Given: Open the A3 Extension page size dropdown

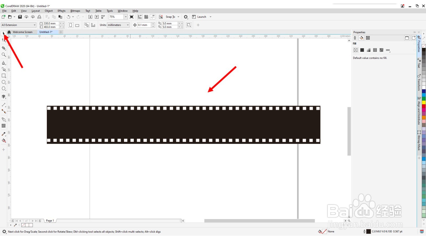Looking at the screenshot, I should 35,25.
